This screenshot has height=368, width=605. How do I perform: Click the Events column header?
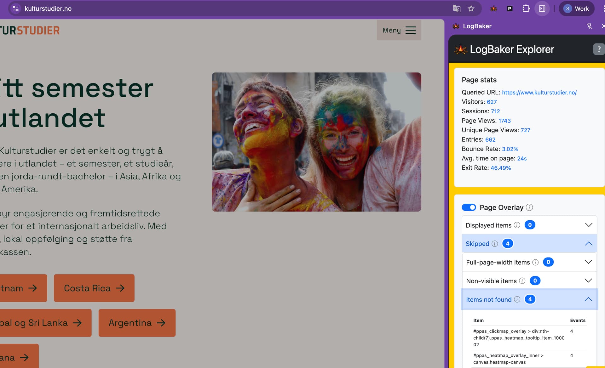tap(578, 320)
